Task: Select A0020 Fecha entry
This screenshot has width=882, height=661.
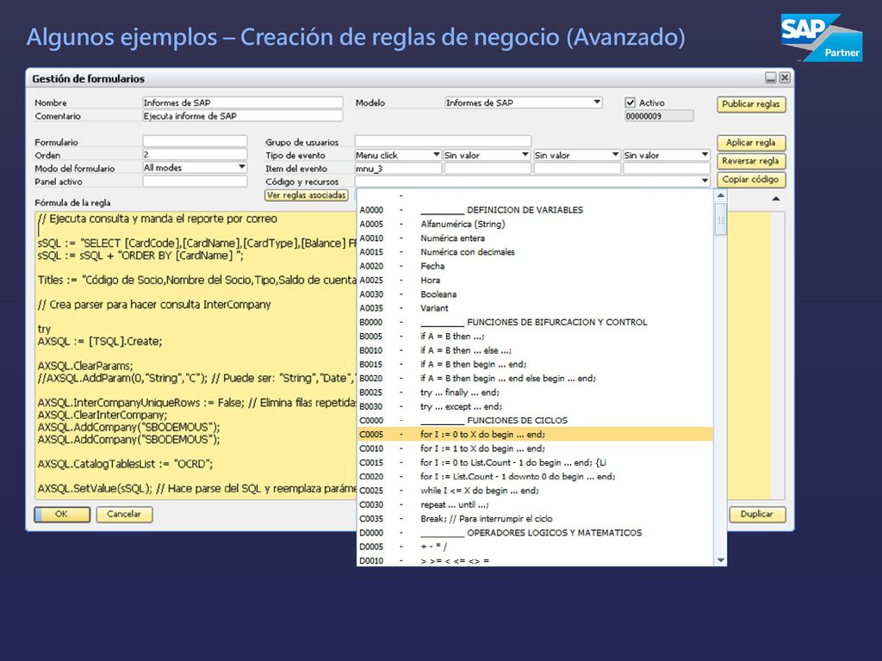Action: coord(535,266)
